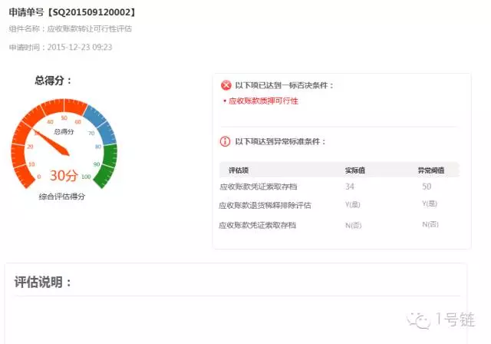Click the 组件名称 component name line
The image size is (491, 344).
click(71, 29)
